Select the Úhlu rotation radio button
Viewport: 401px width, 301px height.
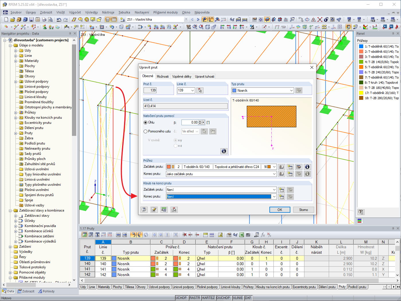(145, 122)
